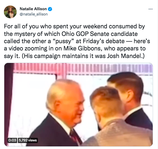Open the @natalie_allison handle link

pos(34,14)
